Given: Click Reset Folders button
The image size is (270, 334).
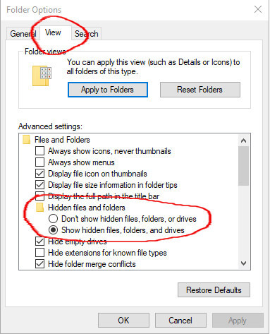Looking at the screenshot, I should (x=200, y=90).
